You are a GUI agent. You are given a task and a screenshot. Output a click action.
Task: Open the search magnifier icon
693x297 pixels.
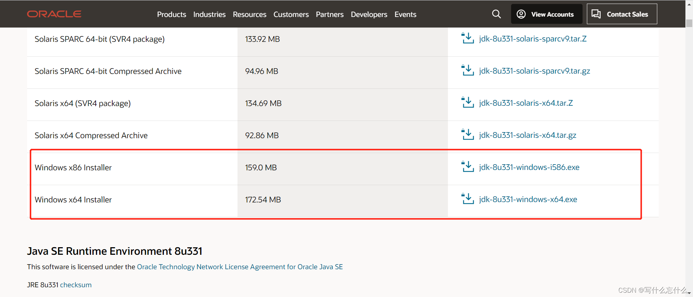click(496, 14)
